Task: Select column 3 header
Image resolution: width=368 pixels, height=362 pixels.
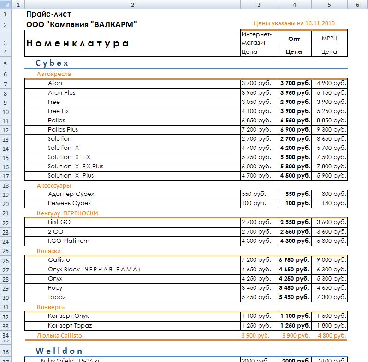Action: [259, 5]
